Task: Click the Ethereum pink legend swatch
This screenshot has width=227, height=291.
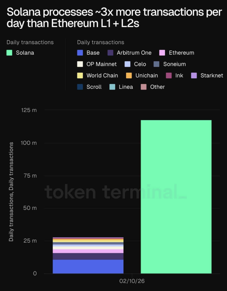Action: pos(162,53)
